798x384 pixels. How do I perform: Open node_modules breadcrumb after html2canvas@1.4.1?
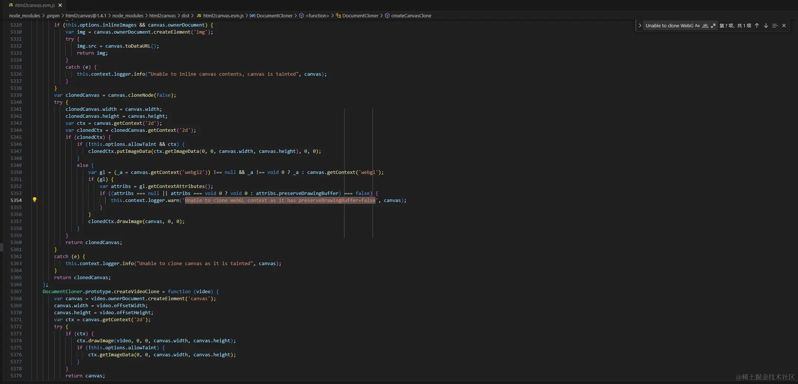click(x=128, y=16)
